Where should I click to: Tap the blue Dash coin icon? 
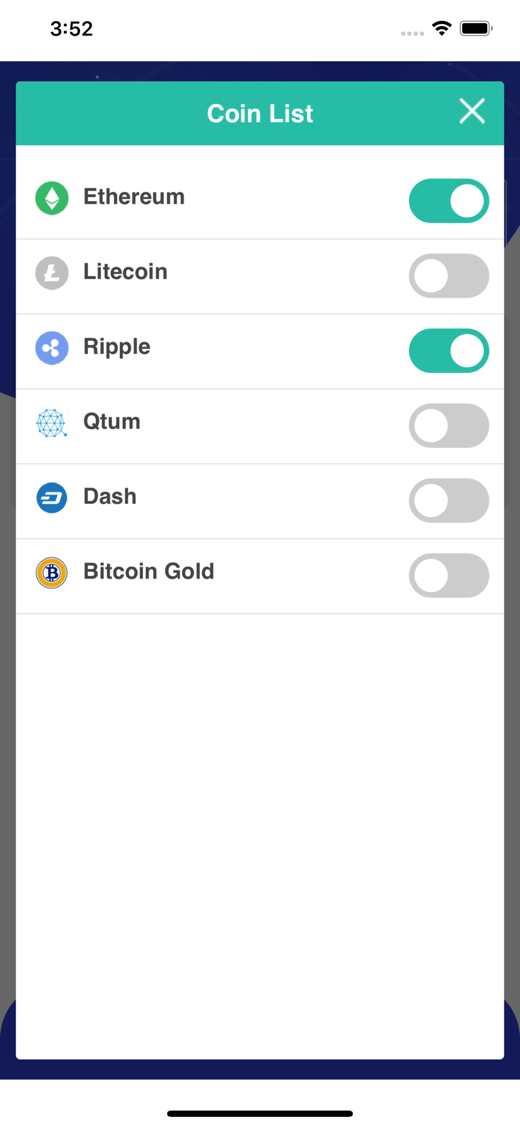tap(52, 498)
